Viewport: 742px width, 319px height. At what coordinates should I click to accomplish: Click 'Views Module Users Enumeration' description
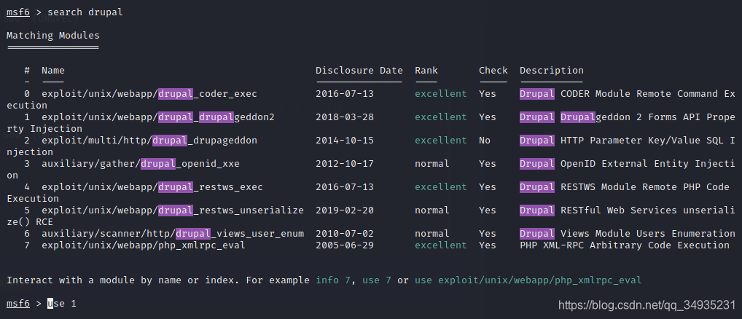[x=647, y=234]
